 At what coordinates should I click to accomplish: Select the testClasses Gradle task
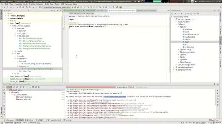pos(189,47)
